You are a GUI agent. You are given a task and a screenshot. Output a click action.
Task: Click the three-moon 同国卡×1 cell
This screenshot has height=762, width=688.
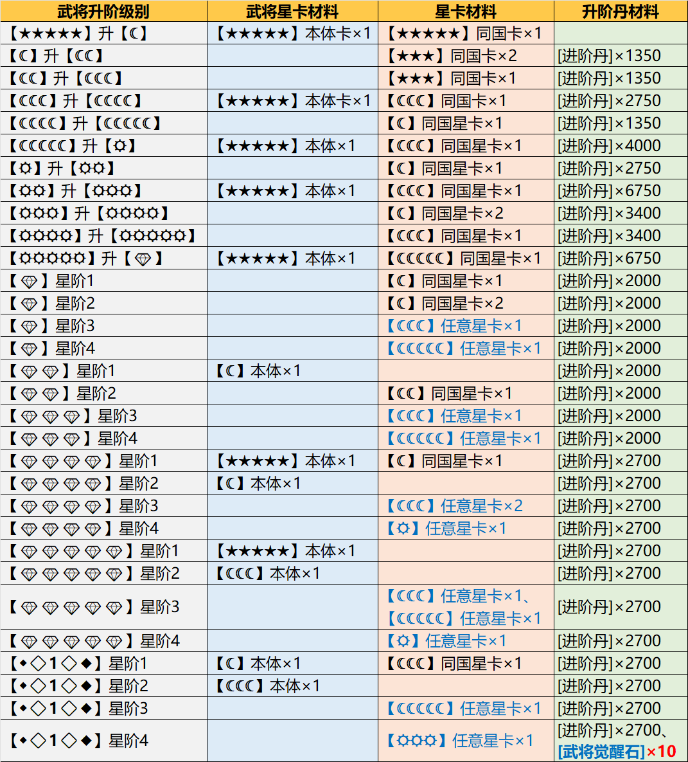pos(466,100)
